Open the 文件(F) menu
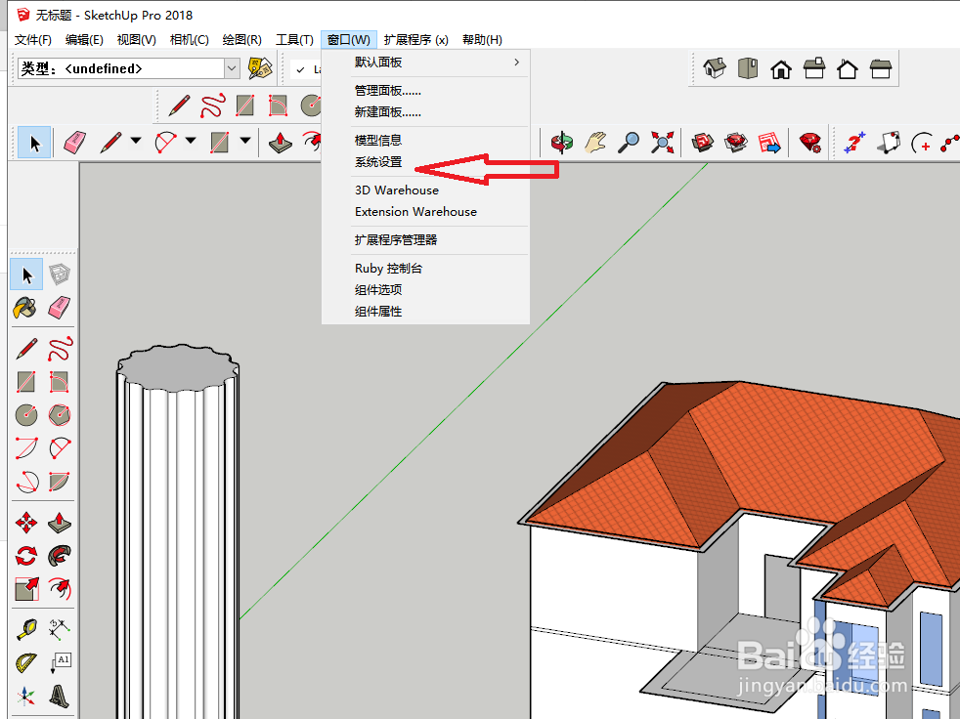 tap(32, 40)
